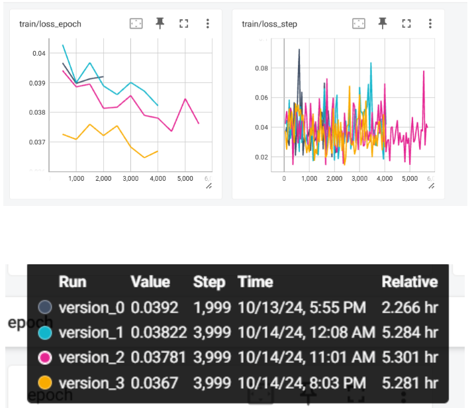Screen dimensions: 474x408
Task: Click the version_2 magenta color dot
Action: (45, 358)
